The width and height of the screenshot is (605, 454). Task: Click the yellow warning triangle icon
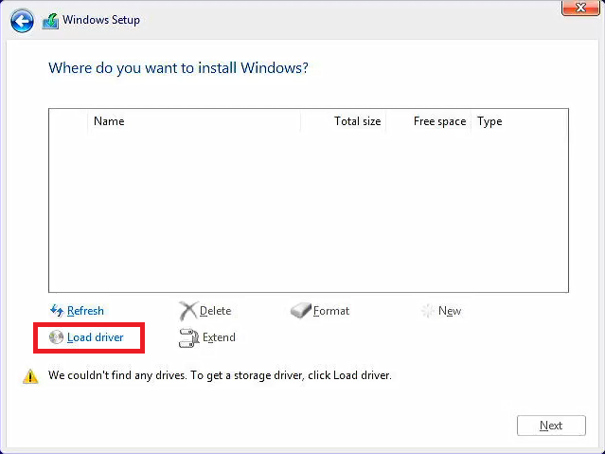coord(30,376)
